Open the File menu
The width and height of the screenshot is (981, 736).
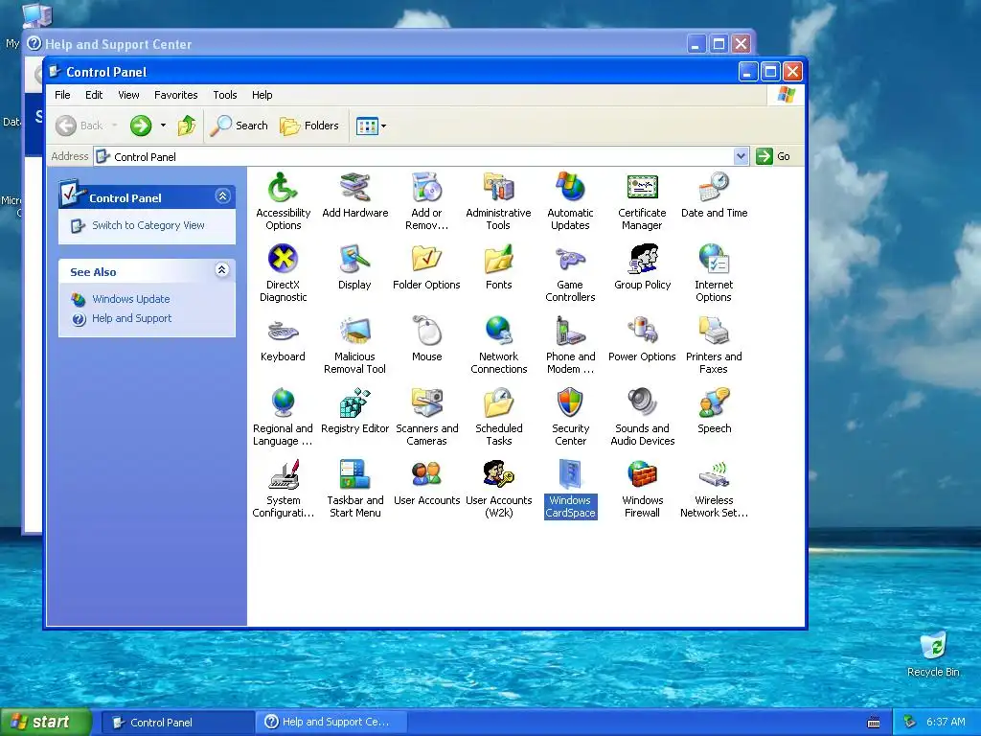62,95
